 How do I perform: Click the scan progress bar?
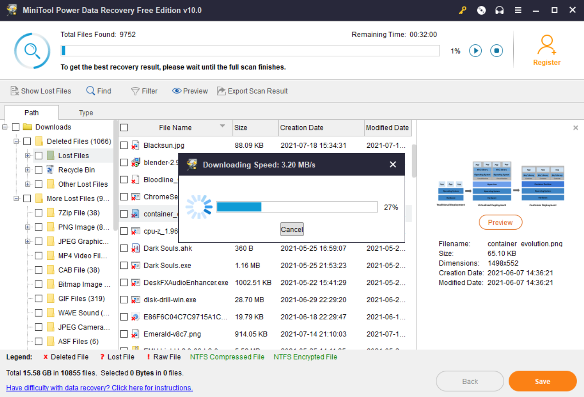[x=250, y=51]
